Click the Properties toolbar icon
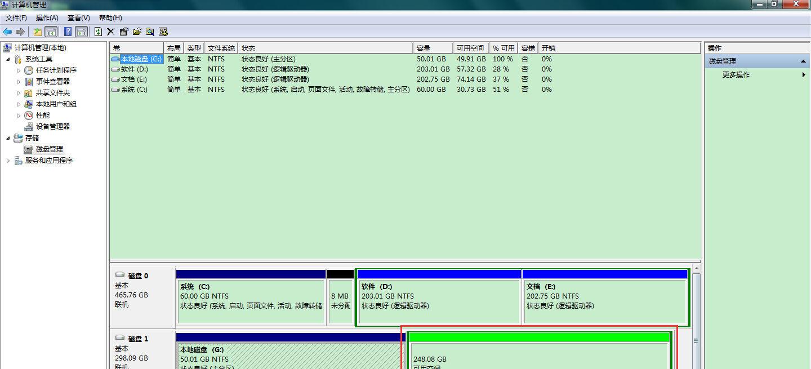This screenshot has width=811, height=369. tap(124, 32)
